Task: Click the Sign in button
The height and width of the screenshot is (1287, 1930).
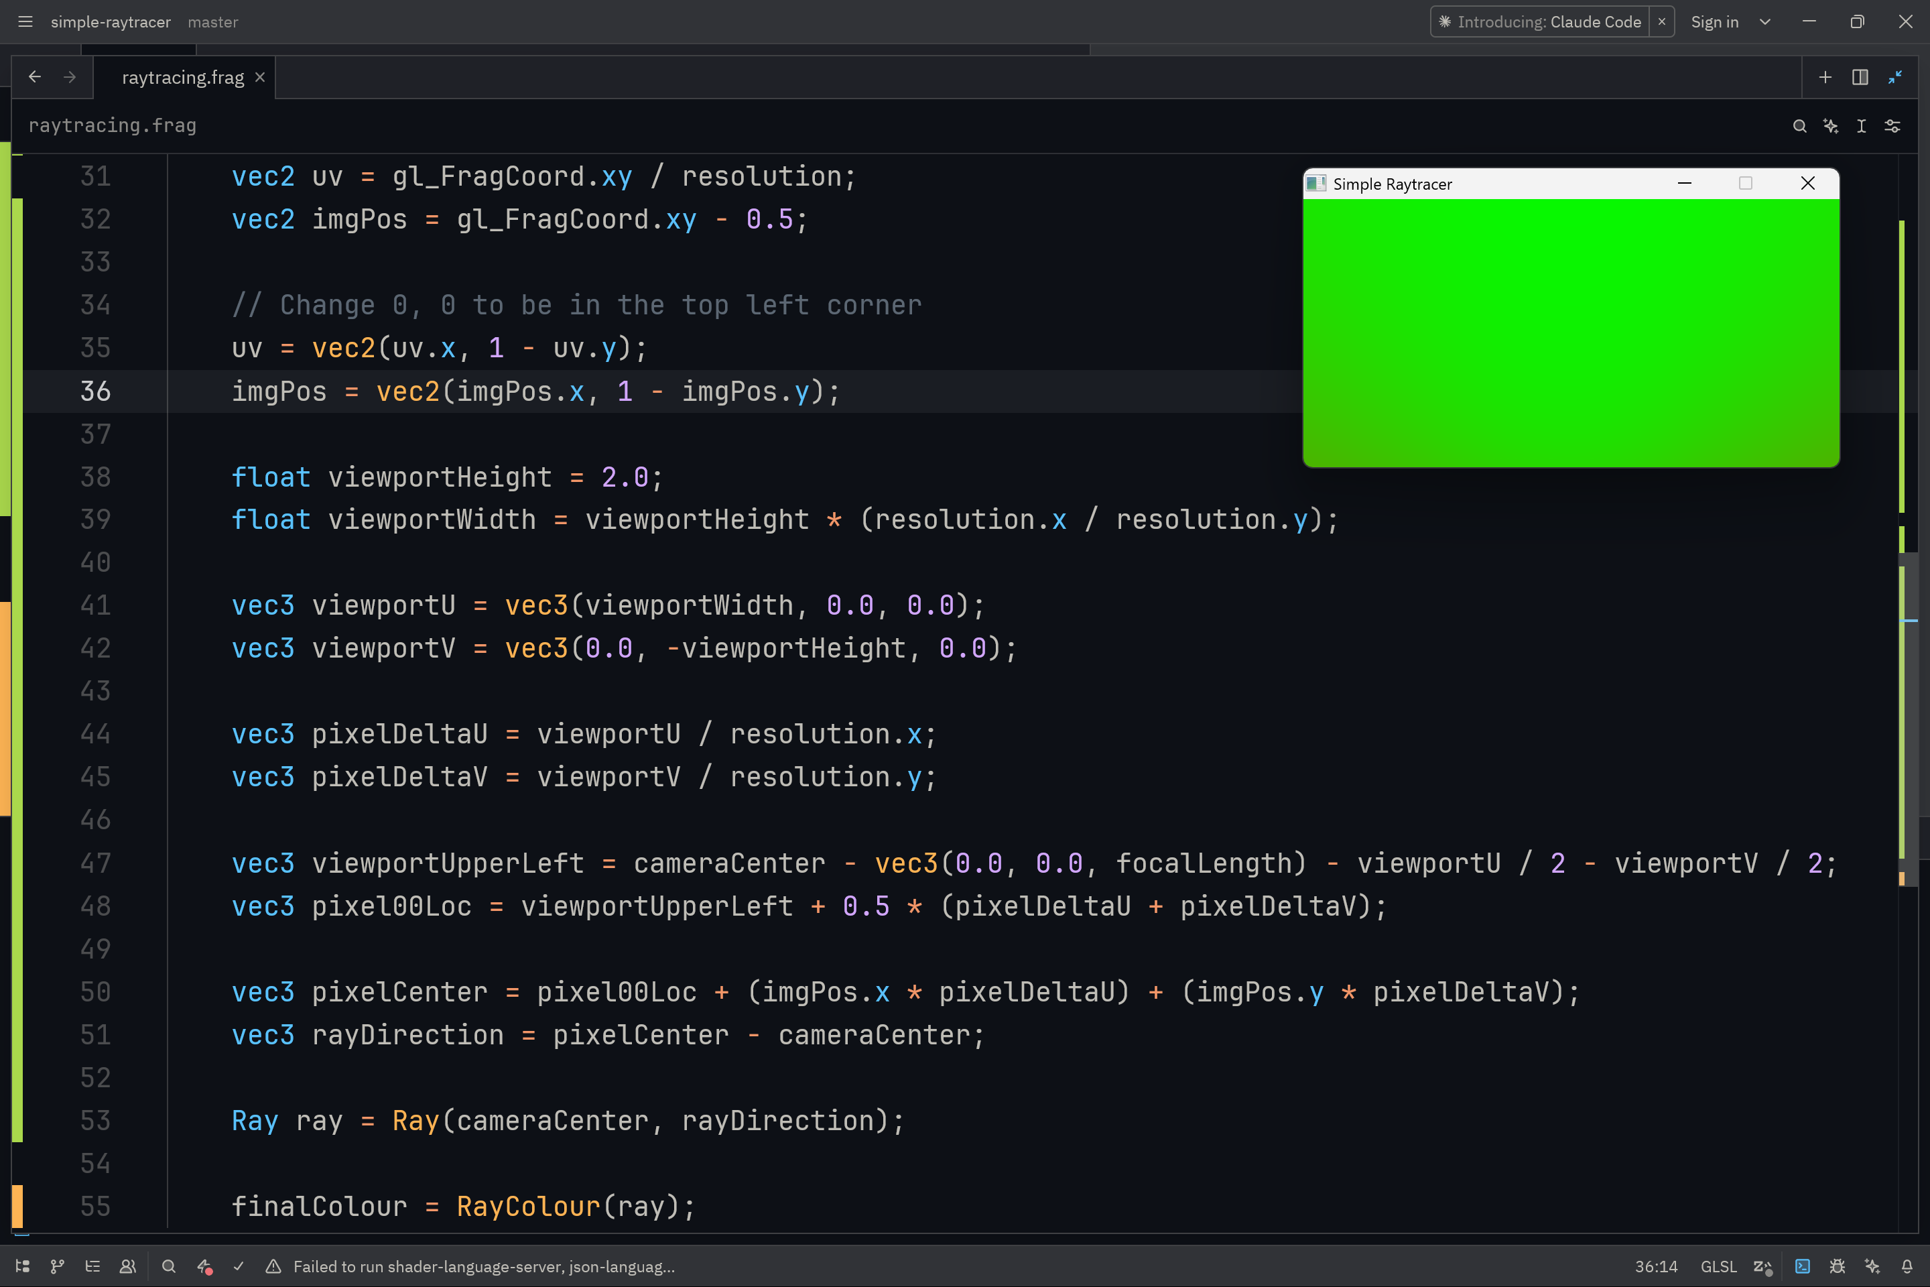Action: [x=1714, y=22]
